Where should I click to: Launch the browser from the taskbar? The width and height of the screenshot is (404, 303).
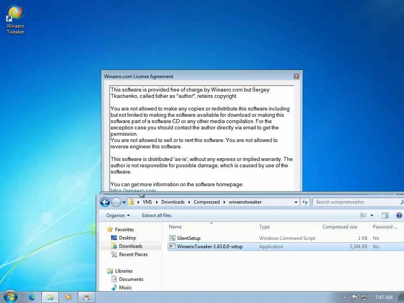tap(32, 297)
